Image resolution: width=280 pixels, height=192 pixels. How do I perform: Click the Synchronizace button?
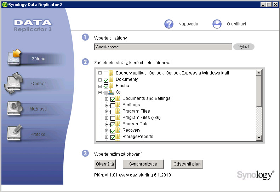point(143,164)
